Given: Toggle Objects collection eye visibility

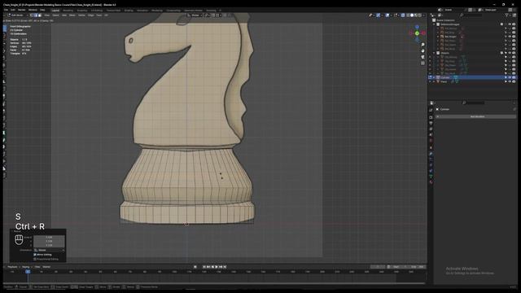Looking at the screenshot, I should coord(510,53).
